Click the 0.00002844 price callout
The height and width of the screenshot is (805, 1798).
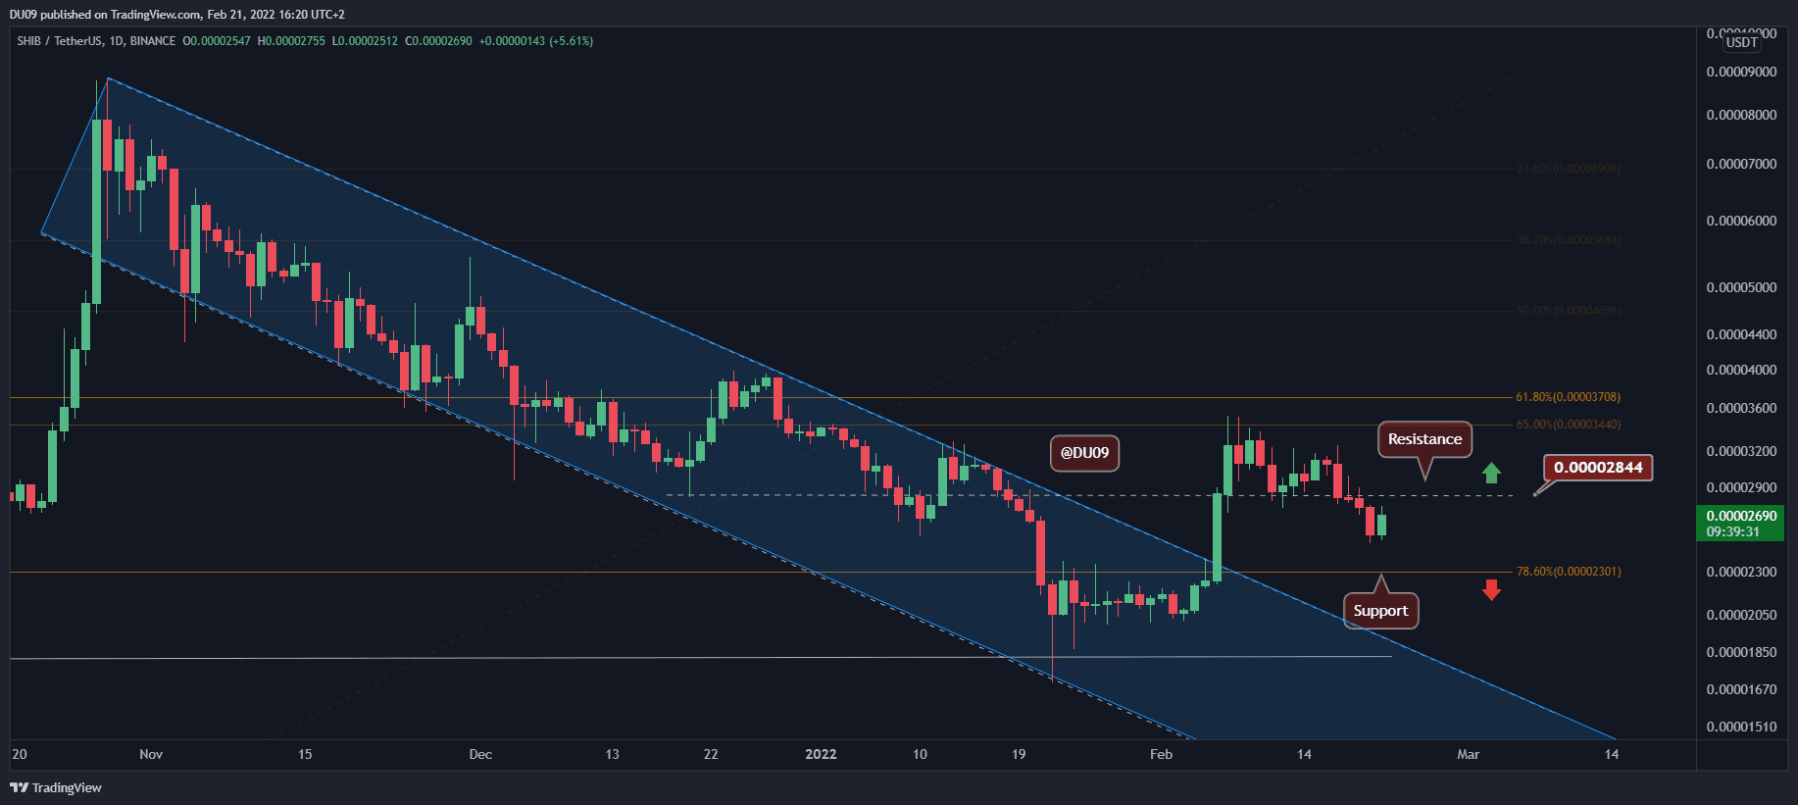[x=1598, y=467]
